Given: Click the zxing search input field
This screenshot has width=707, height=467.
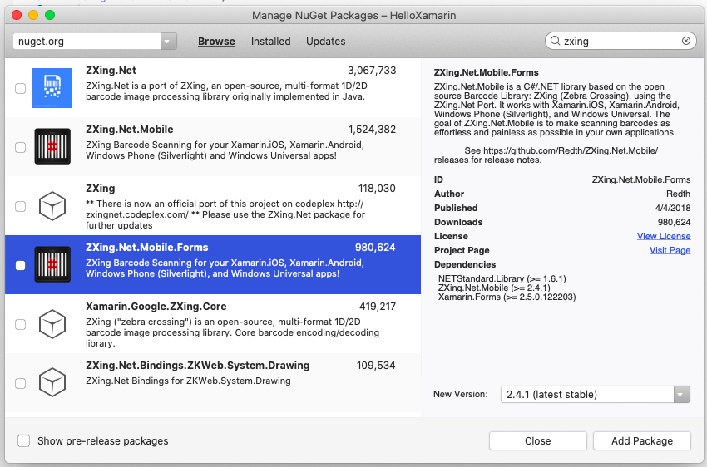Looking at the screenshot, I should (620, 41).
